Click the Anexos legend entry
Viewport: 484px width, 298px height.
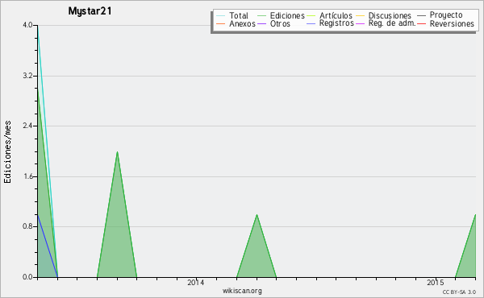(236, 23)
